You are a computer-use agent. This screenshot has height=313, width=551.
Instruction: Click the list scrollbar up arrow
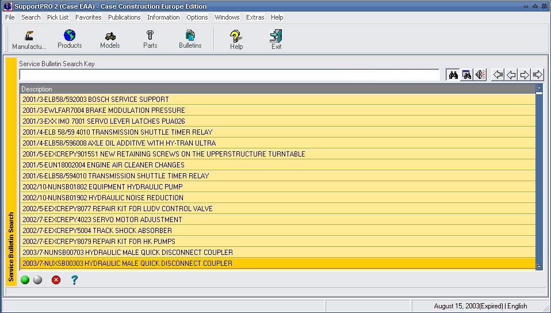(539, 87)
